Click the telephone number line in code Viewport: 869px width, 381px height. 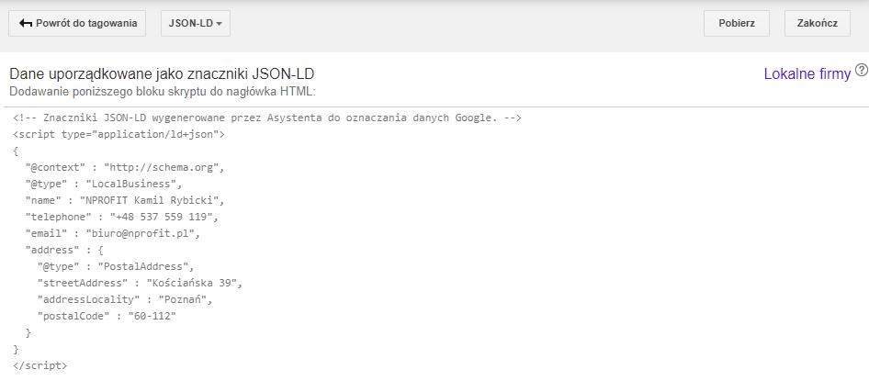click(x=123, y=217)
